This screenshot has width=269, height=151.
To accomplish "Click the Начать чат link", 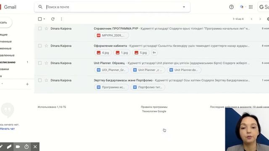I will [x=7, y=129].
